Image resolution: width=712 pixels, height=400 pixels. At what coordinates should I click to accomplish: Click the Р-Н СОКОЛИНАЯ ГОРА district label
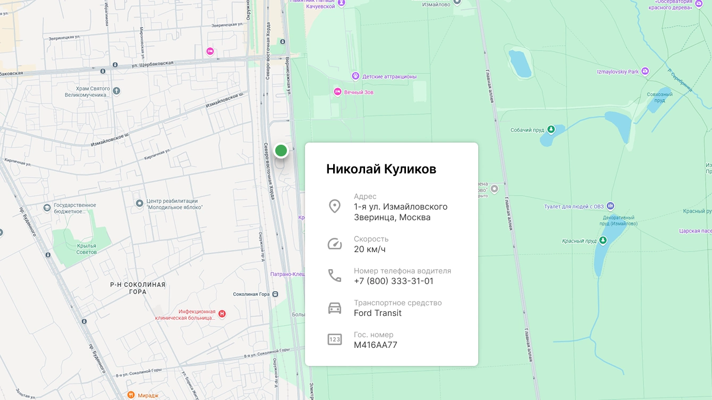138,288
